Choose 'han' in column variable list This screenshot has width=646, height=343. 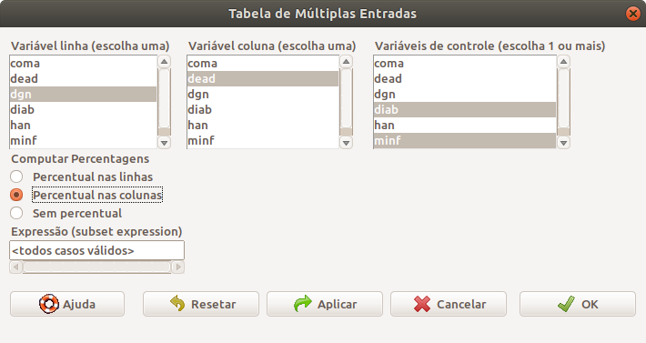click(263, 125)
